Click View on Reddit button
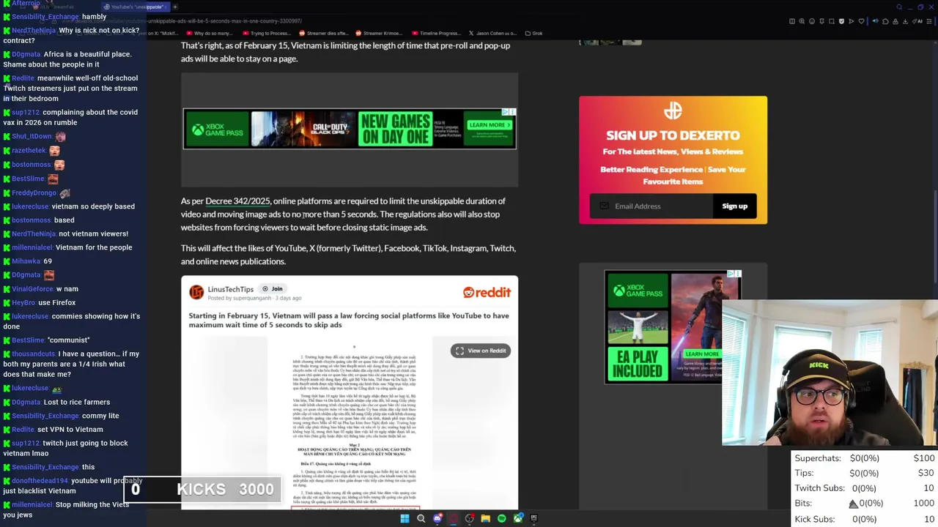This screenshot has width=938, height=527. pyautogui.click(x=480, y=351)
